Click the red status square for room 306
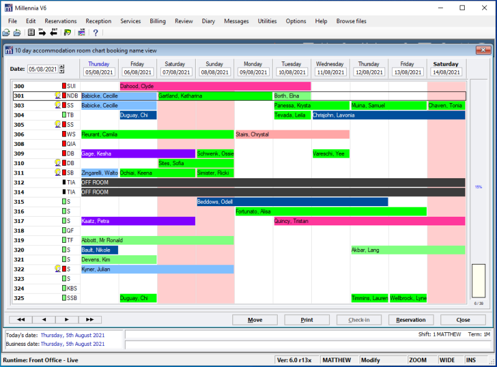This screenshot has width=497, height=367. point(64,135)
